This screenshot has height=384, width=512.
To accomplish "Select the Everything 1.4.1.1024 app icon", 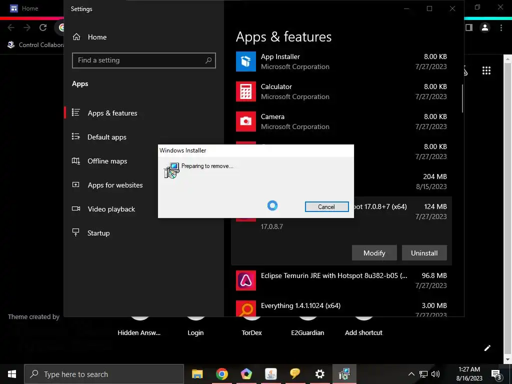I will point(246,308).
